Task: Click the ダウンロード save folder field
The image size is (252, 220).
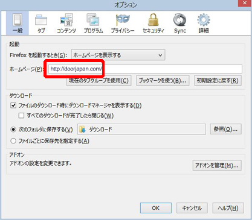Action: point(141,130)
